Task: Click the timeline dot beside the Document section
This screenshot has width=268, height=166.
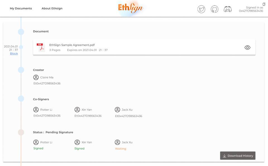Action: tap(21, 32)
